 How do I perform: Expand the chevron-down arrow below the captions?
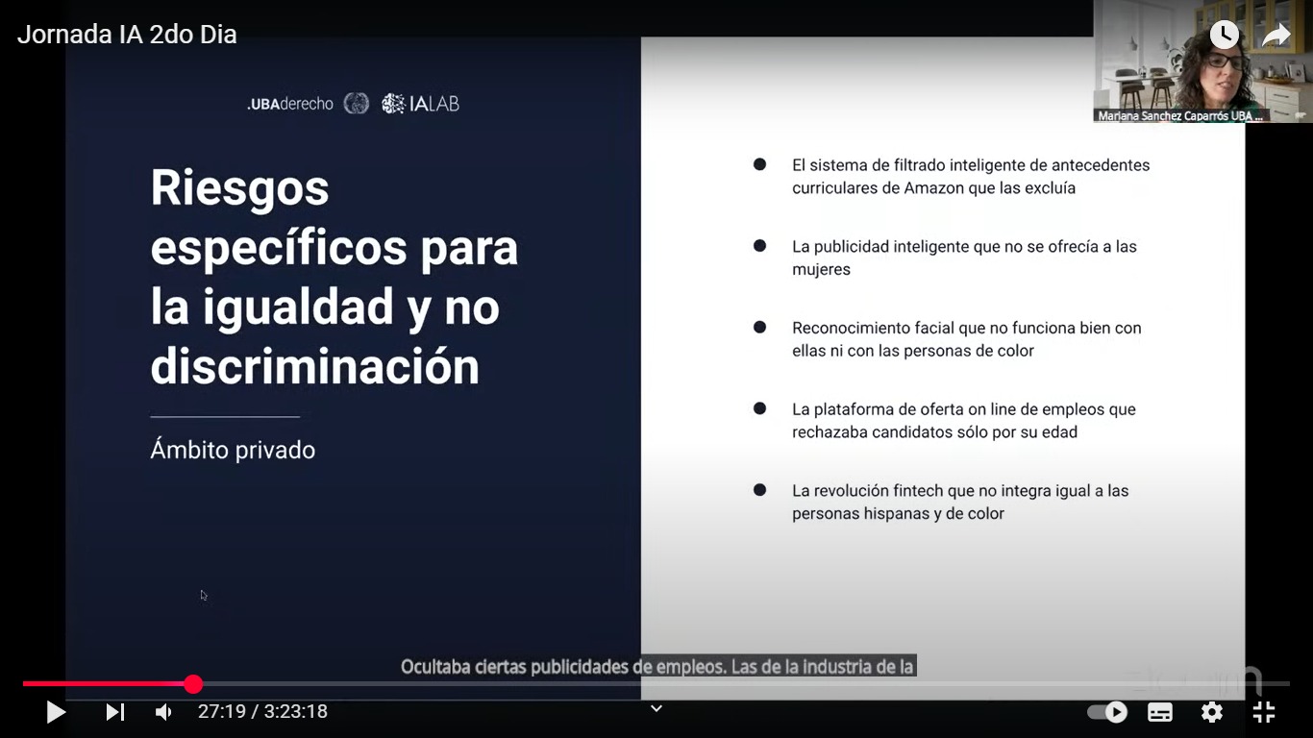[656, 708]
